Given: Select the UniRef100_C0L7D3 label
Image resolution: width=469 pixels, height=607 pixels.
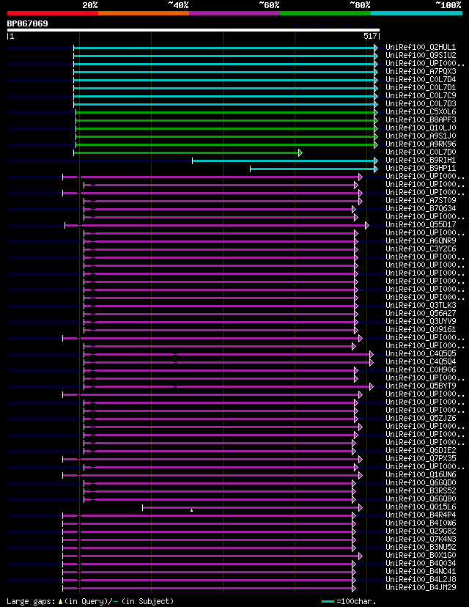Looking at the screenshot, I should pos(421,104).
